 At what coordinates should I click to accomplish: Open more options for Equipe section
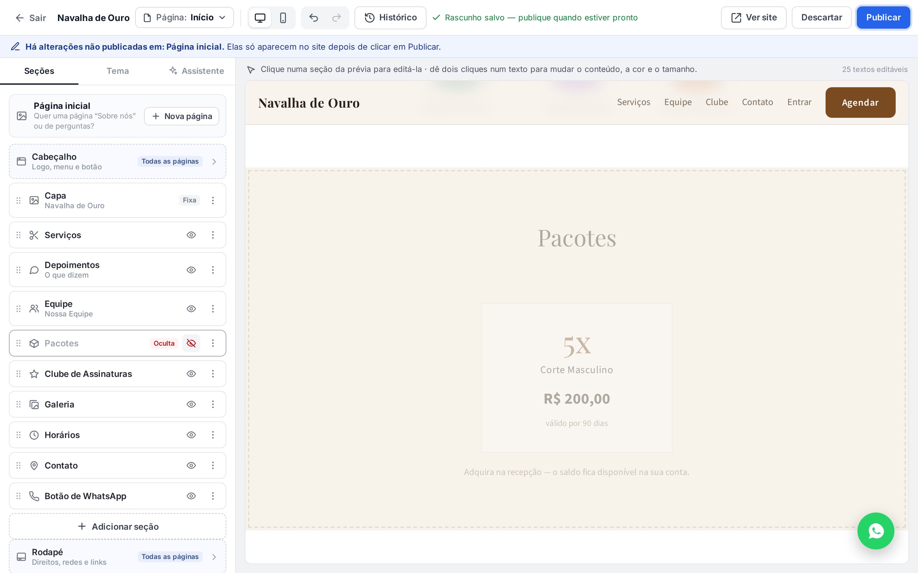click(213, 308)
